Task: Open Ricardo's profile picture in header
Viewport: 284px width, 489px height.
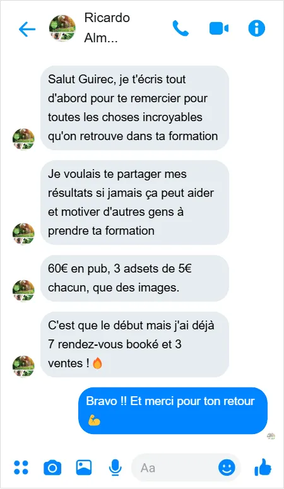Action: point(62,28)
